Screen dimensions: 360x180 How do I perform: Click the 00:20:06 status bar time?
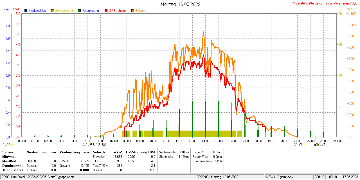pos(202,177)
